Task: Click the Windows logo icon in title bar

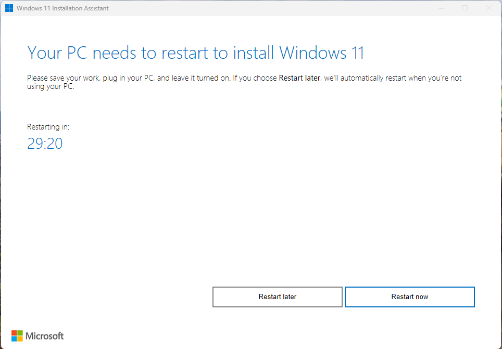Action: 9,8
